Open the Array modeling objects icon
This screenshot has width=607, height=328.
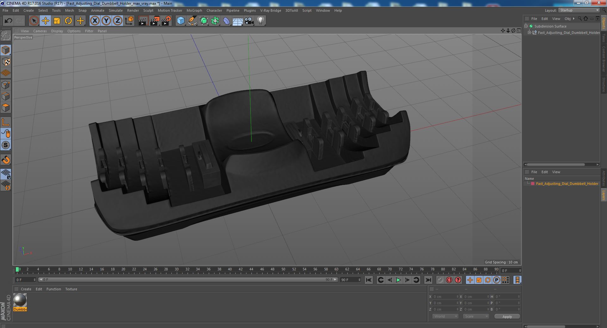coord(215,21)
